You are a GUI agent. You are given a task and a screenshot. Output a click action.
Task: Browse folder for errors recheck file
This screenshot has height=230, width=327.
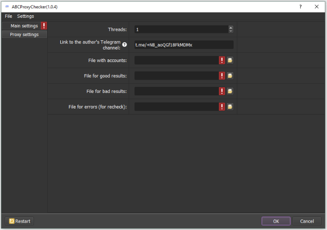(230, 107)
